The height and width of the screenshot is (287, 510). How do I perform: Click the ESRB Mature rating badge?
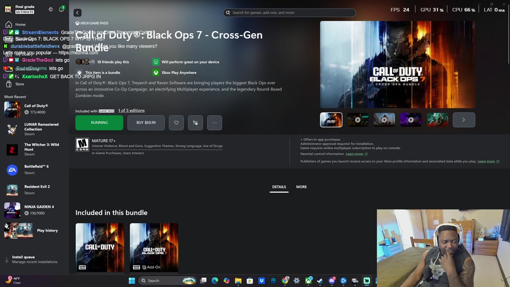(x=82, y=145)
